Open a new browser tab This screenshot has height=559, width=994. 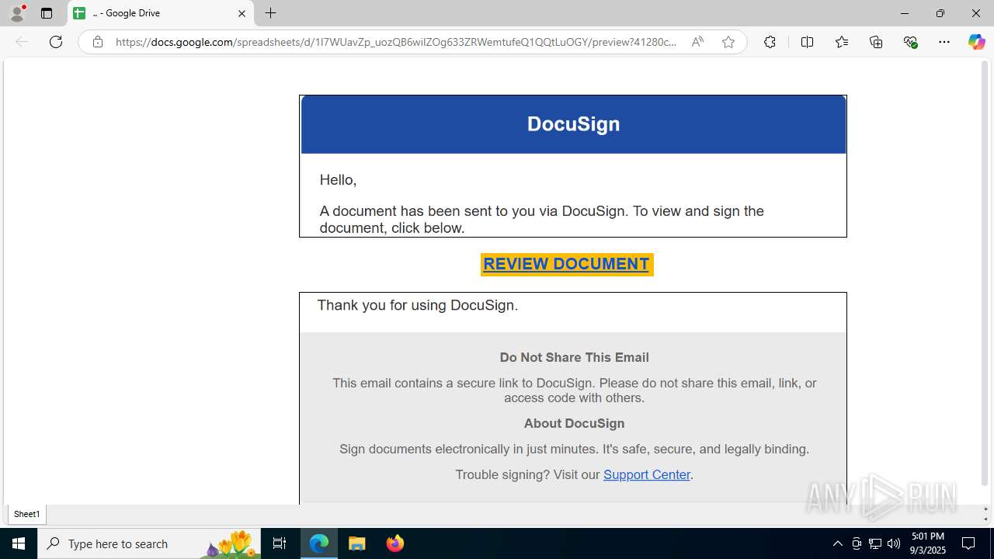270,13
